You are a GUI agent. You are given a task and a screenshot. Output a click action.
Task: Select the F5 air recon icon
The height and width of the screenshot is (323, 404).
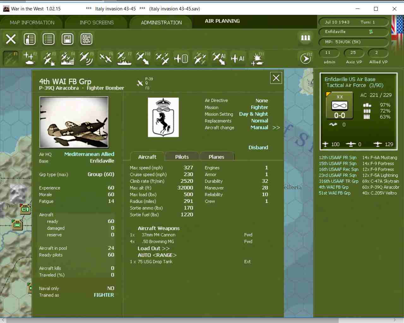click(x=86, y=58)
